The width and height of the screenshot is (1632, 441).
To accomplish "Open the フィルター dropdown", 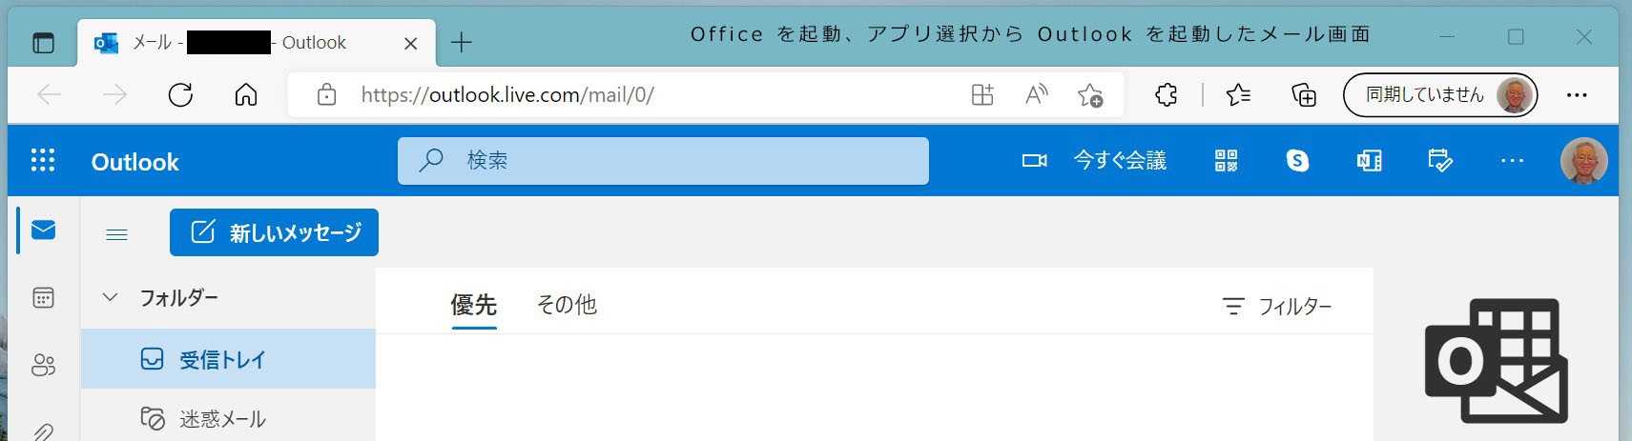I will pos(1276,306).
